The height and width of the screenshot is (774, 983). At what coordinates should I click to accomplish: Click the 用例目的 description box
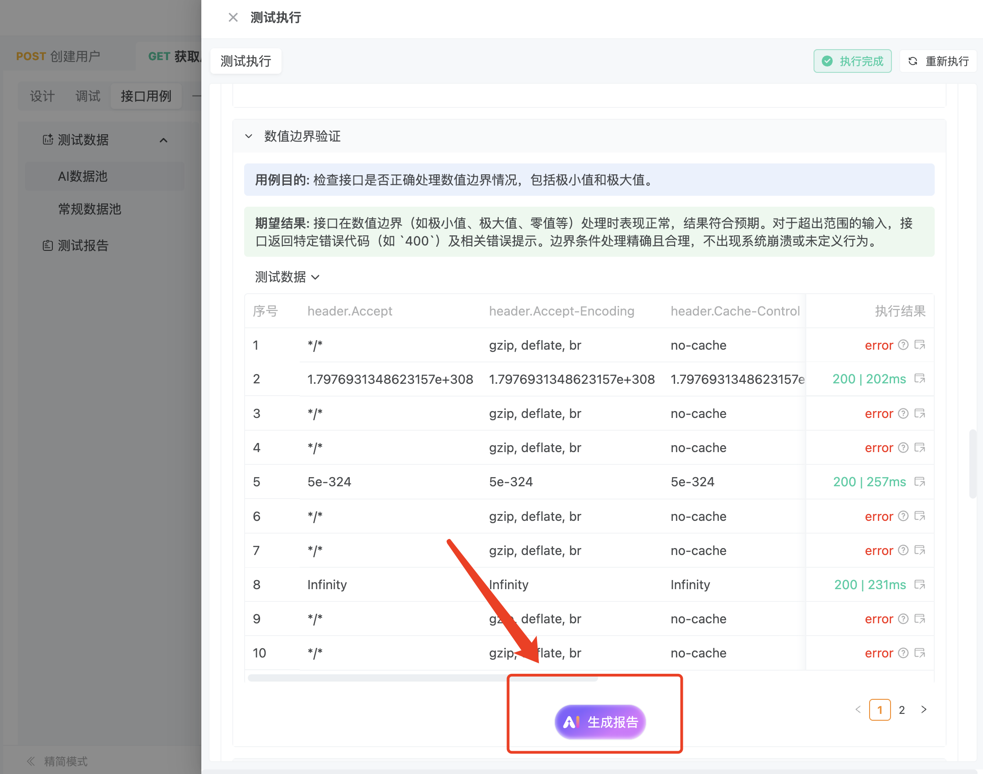[589, 180]
